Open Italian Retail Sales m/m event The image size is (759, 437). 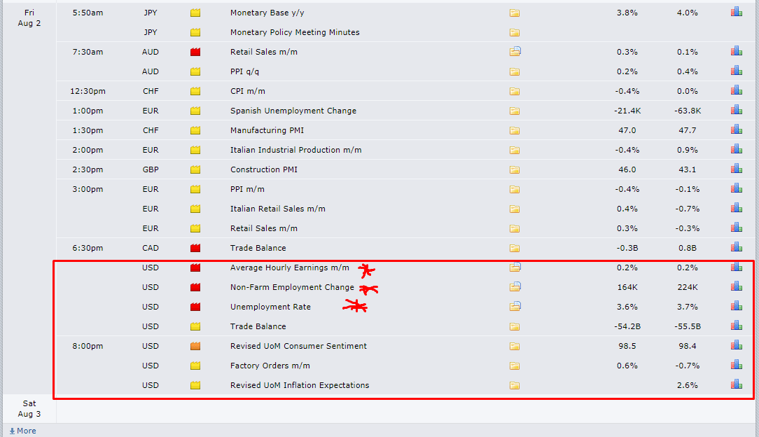point(277,209)
